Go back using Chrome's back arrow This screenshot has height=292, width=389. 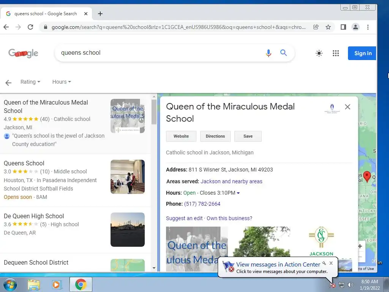6,27
